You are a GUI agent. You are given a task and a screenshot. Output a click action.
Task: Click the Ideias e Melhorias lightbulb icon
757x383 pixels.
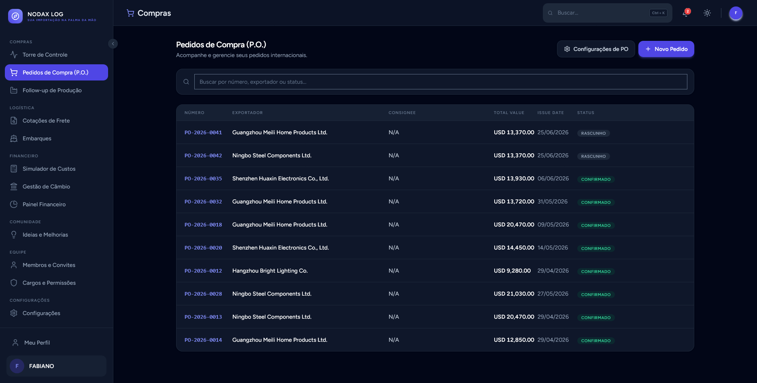tap(14, 235)
